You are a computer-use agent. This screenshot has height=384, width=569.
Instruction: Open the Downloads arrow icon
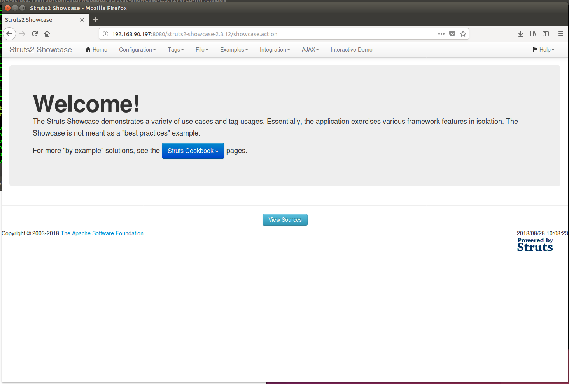[521, 34]
